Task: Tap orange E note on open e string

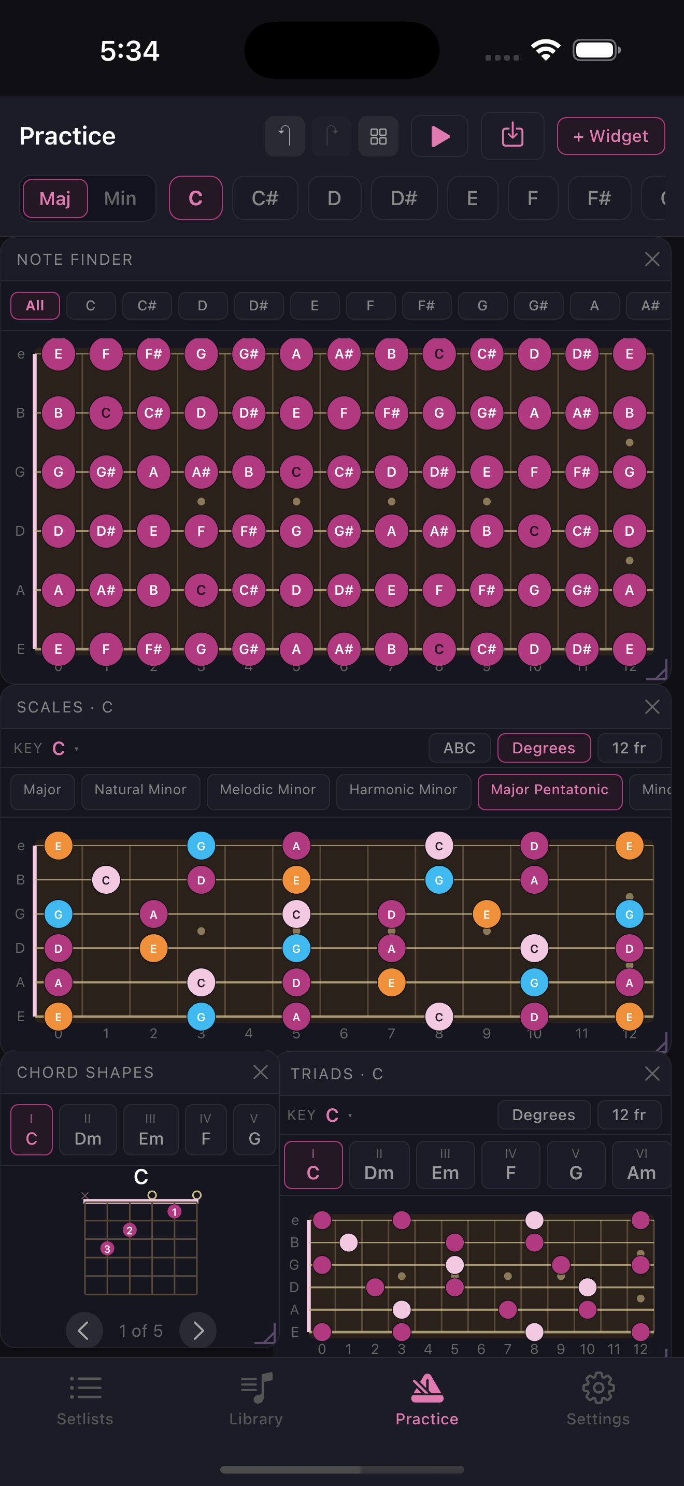Action: click(x=58, y=846)
